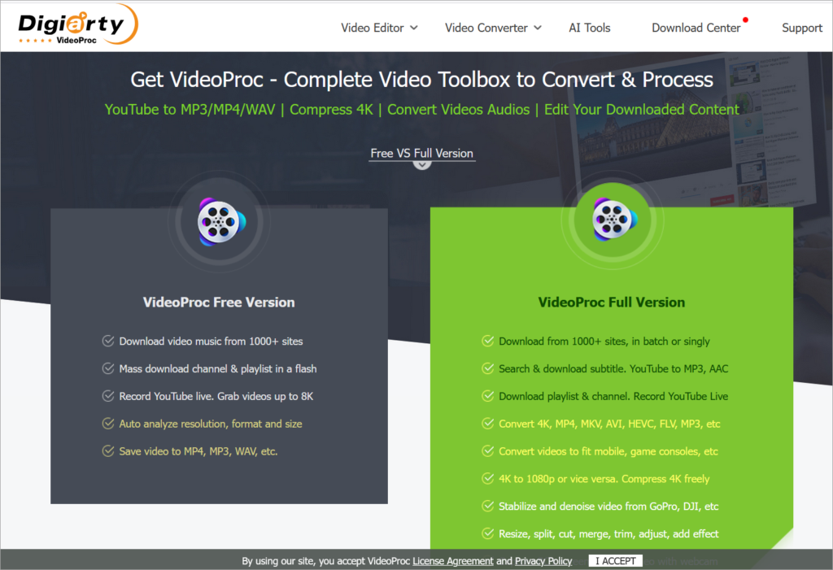Click checkmark icon beside 'Search & download subtitle'
Screen dimensions: 833x570
pos(488,368)
